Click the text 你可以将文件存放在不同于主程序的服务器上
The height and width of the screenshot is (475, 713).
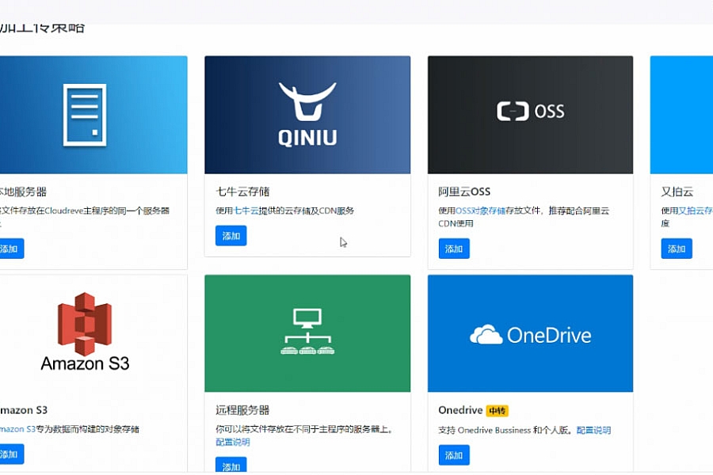point(302,428)
